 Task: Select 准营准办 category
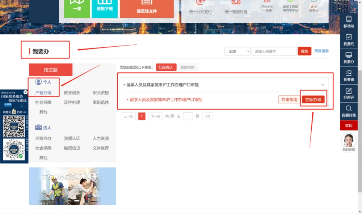pos(43,138)
